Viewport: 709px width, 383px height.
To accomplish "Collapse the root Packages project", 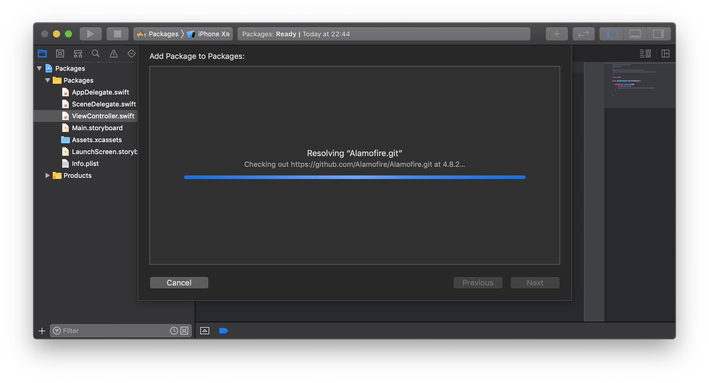I will click(40, 68).
